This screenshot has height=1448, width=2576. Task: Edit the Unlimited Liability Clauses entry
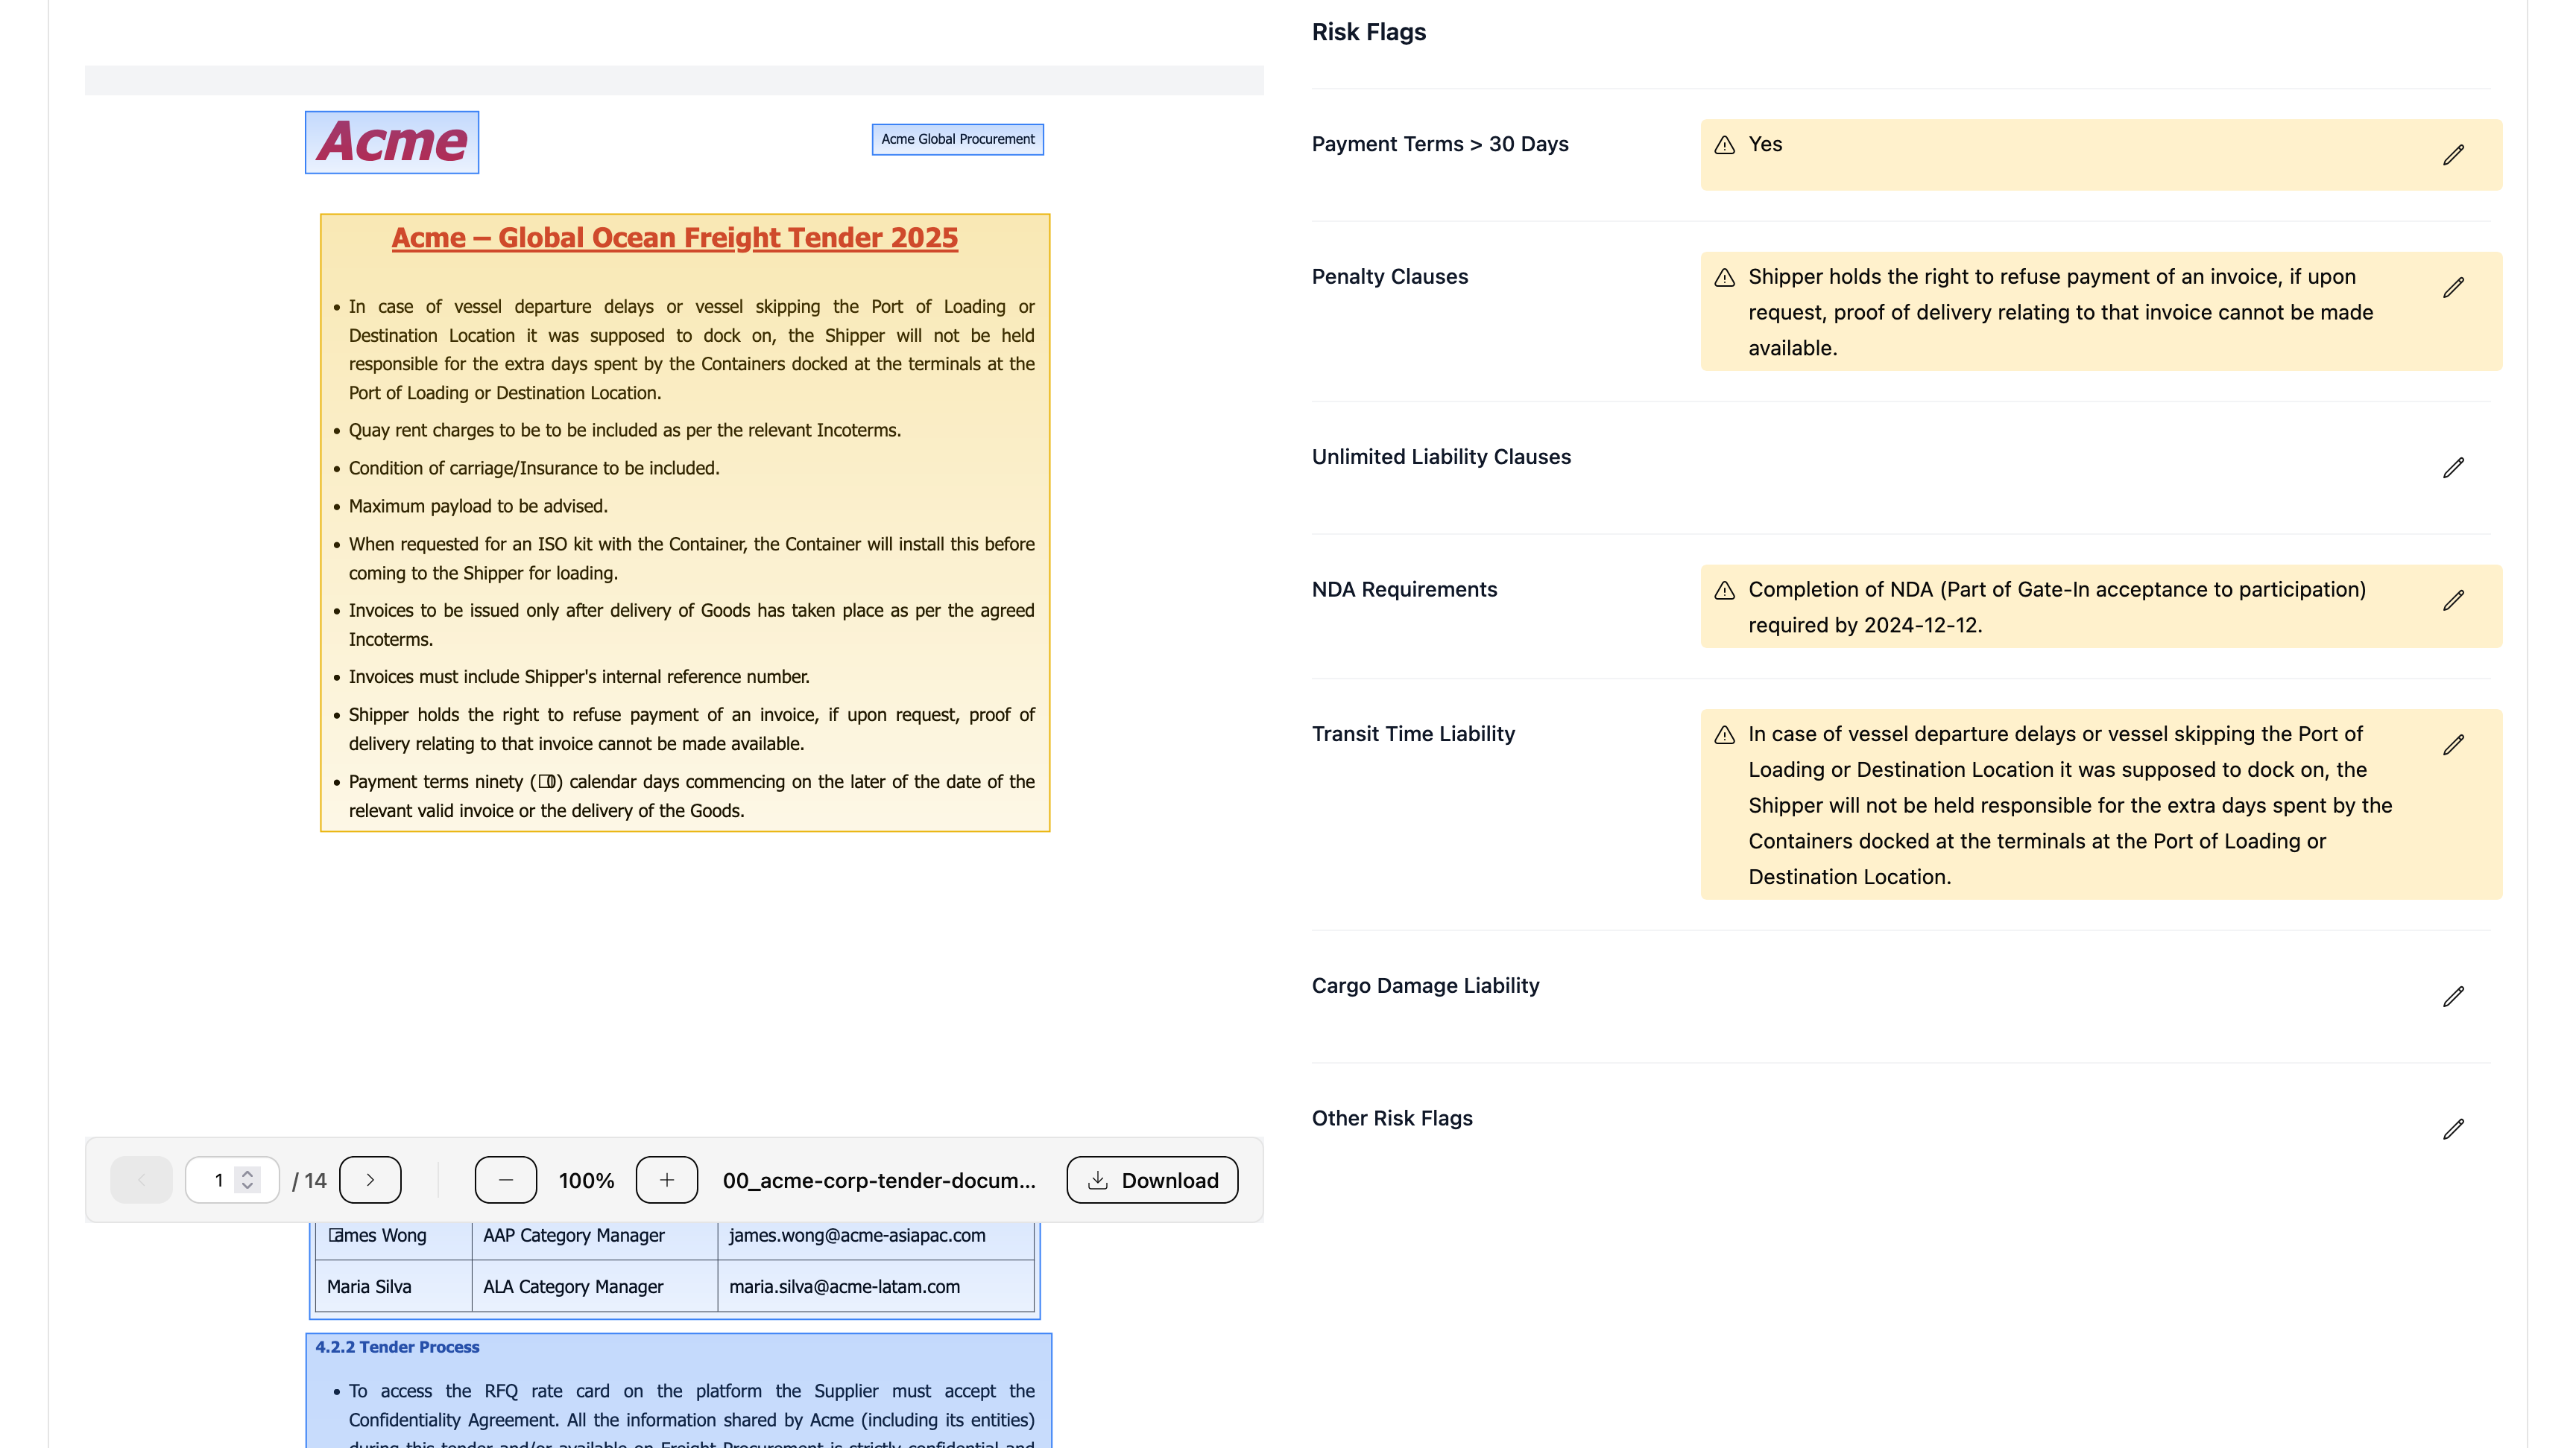coord(2455,468)
